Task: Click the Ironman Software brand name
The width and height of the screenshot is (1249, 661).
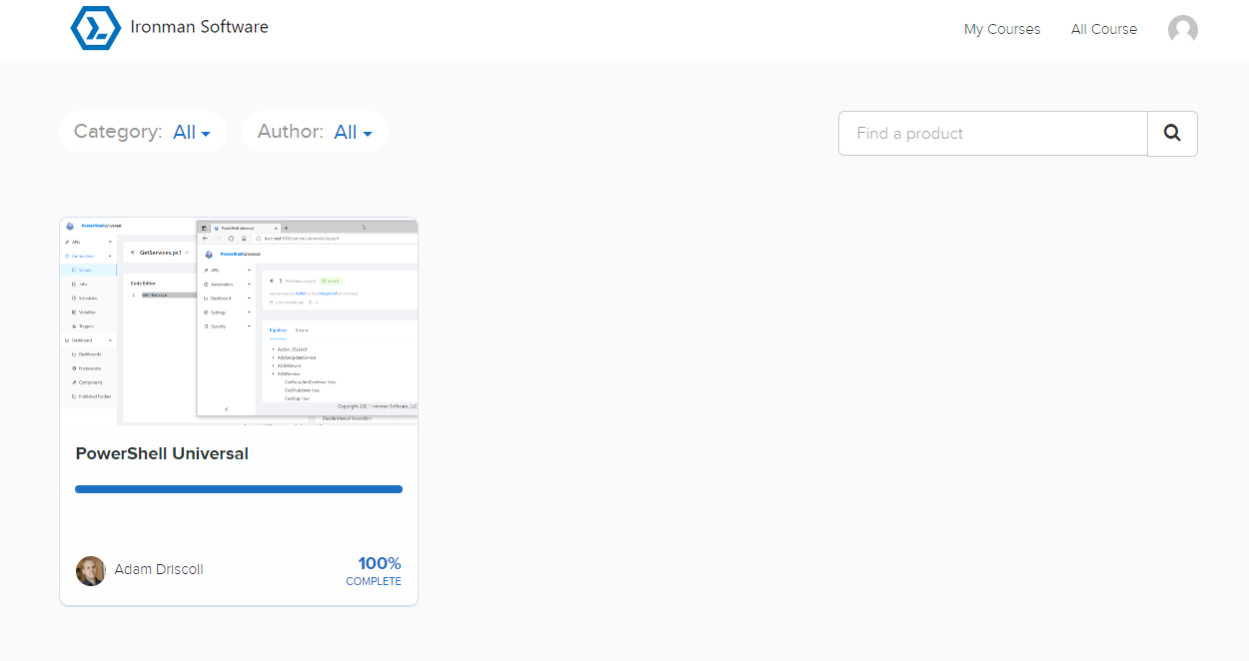Action: coord(199,27)
